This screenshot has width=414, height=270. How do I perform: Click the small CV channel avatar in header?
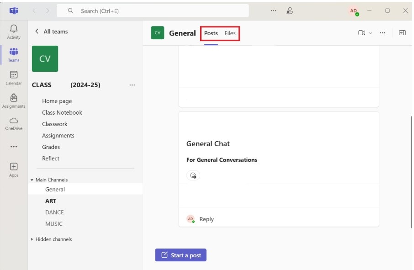158,33
